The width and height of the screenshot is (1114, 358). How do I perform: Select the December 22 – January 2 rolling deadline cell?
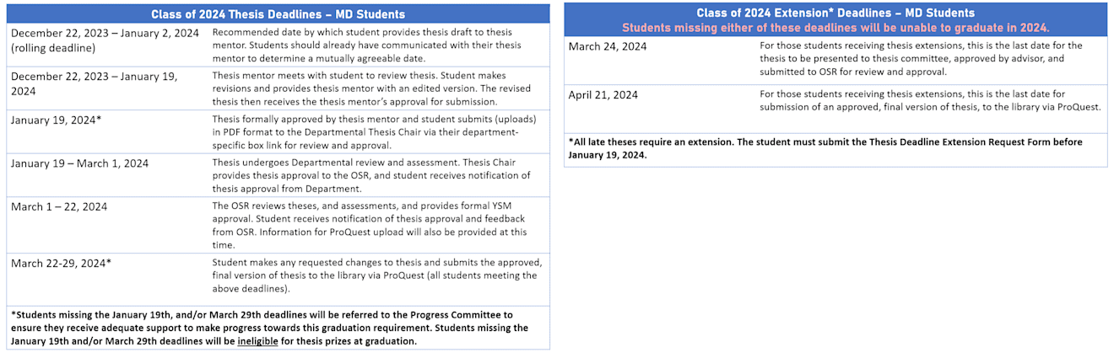[105, 40]
